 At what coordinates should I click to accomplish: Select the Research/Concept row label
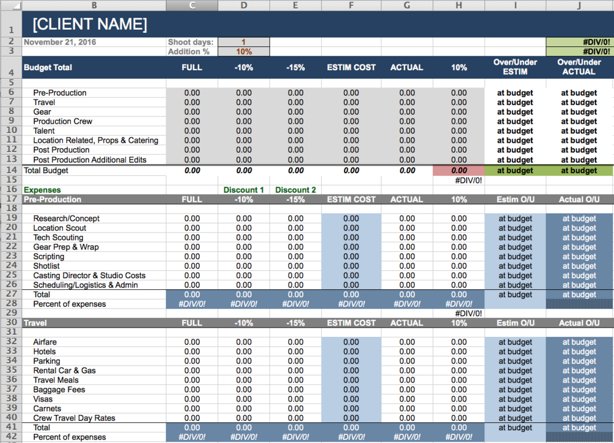click(x=66, y=218)
